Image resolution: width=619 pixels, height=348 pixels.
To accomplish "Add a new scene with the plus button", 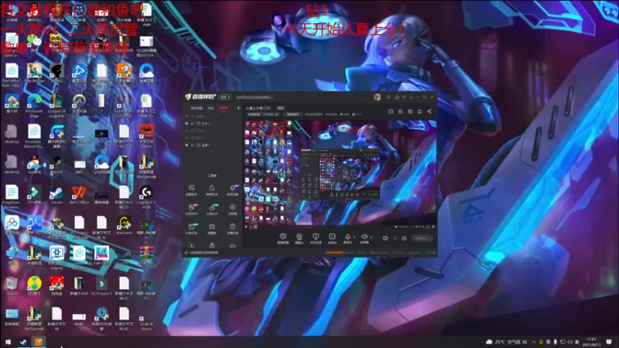I will 238,108.
